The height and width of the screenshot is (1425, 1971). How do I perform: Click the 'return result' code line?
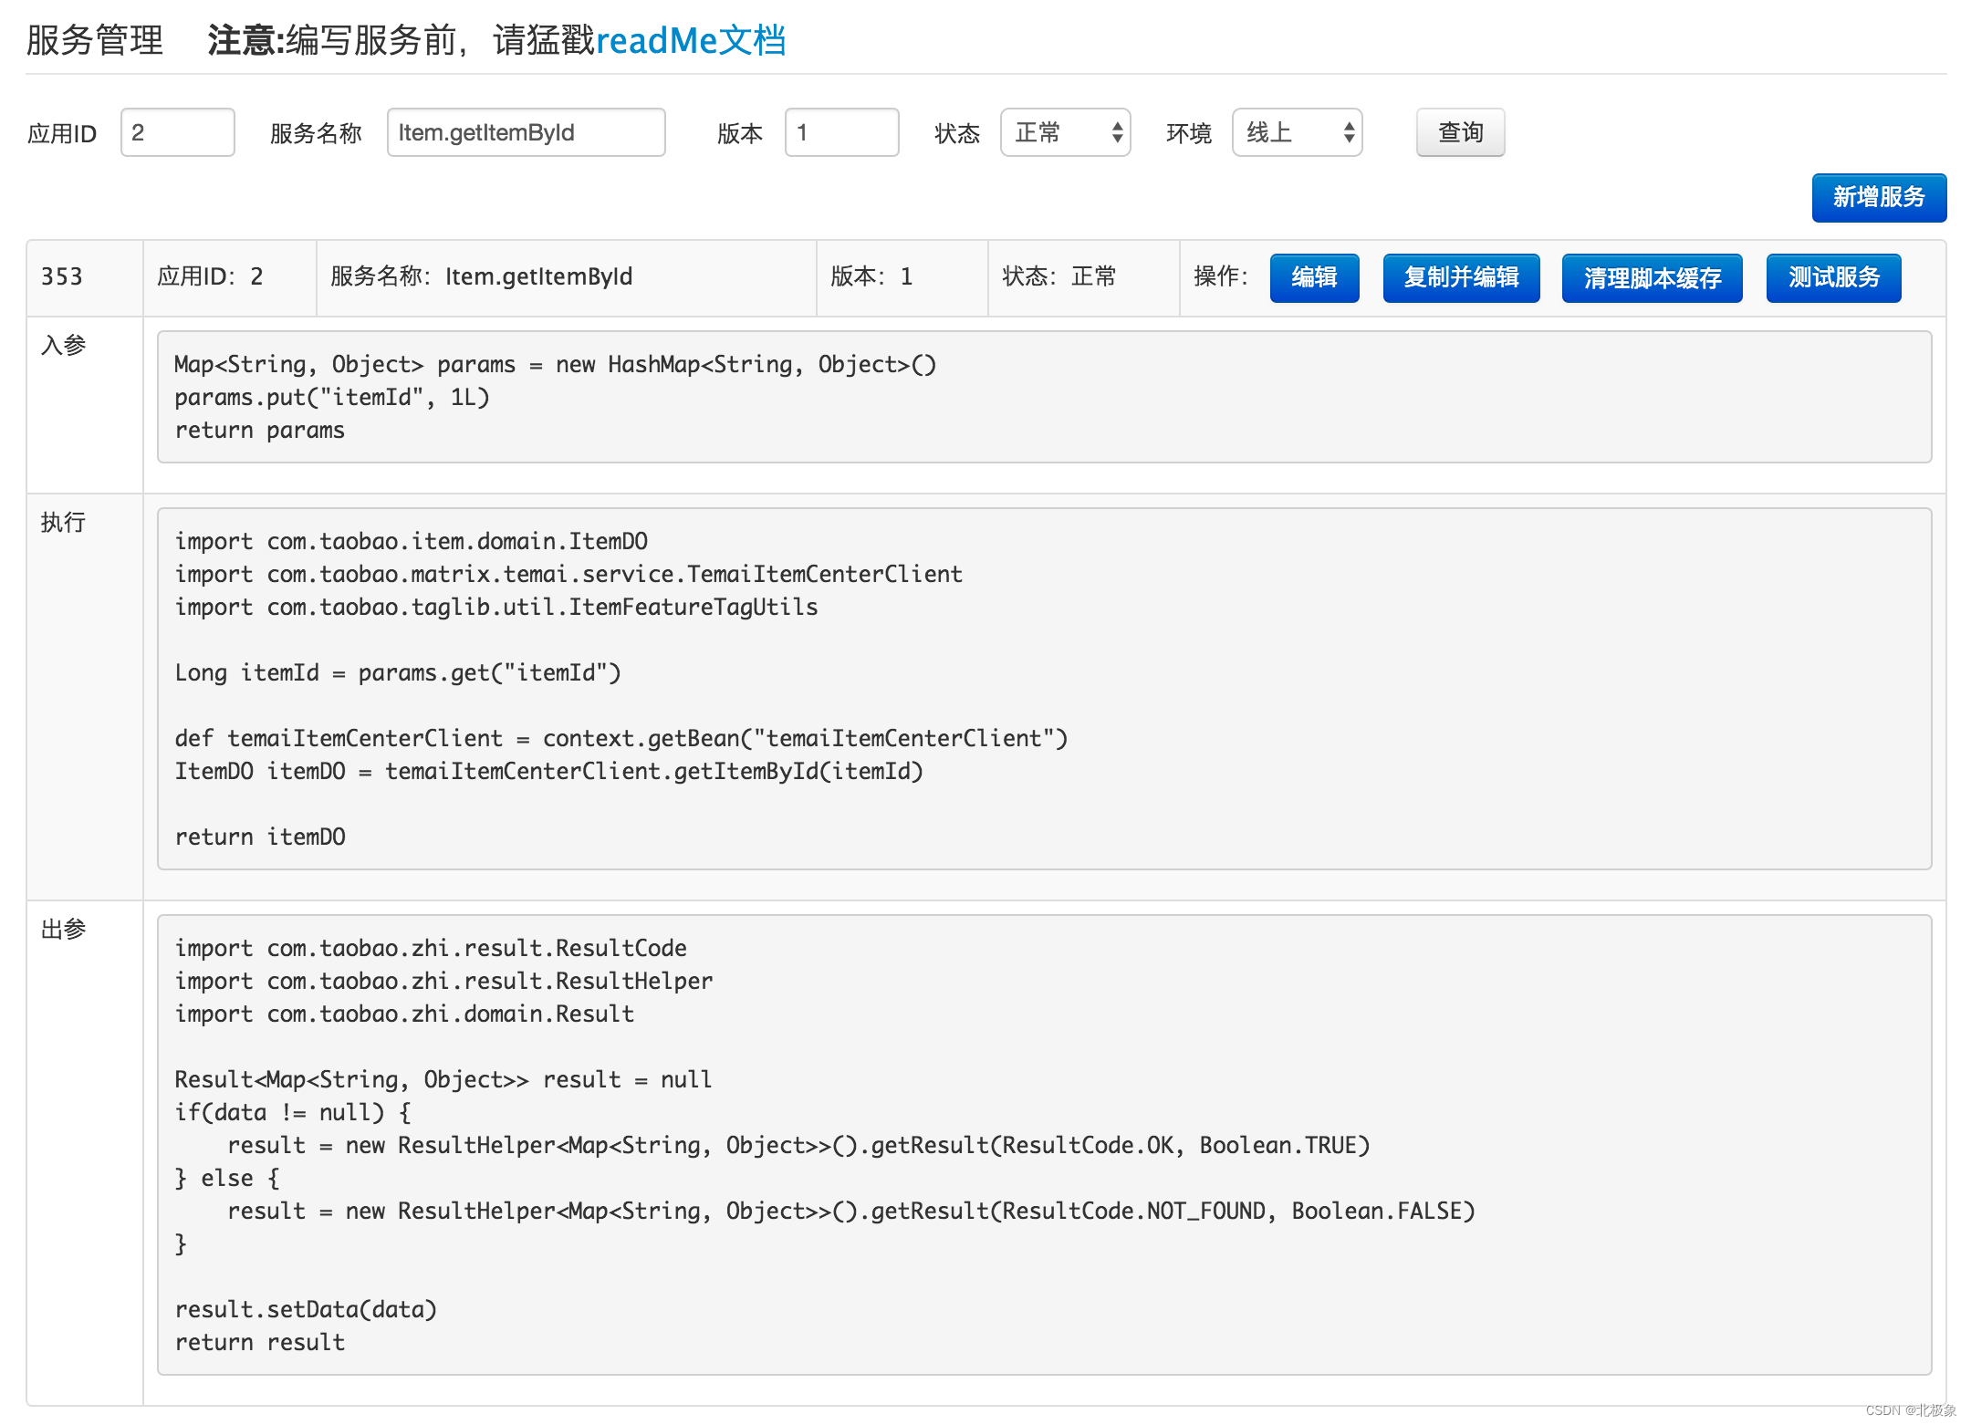pos(260,1343)
